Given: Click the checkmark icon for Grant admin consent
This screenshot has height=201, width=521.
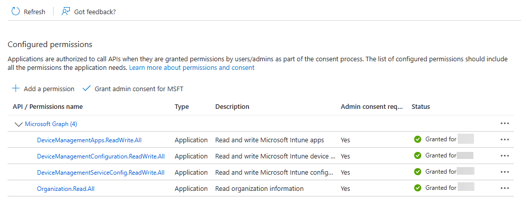Looking at the screenshot, I should tap(87, 89).
